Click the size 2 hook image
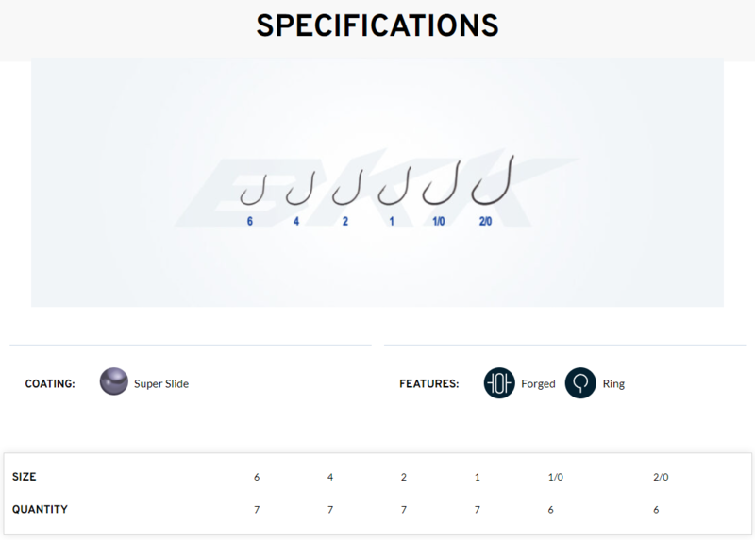755x540 pixels. click(x=345, y=189)
